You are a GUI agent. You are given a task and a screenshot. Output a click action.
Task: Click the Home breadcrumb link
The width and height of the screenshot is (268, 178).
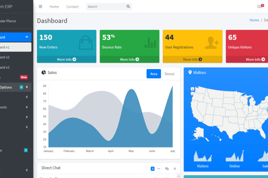pyautogui.click(x=254, y=20)
